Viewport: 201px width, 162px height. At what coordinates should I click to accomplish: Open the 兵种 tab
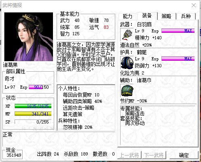pos(186,17)
